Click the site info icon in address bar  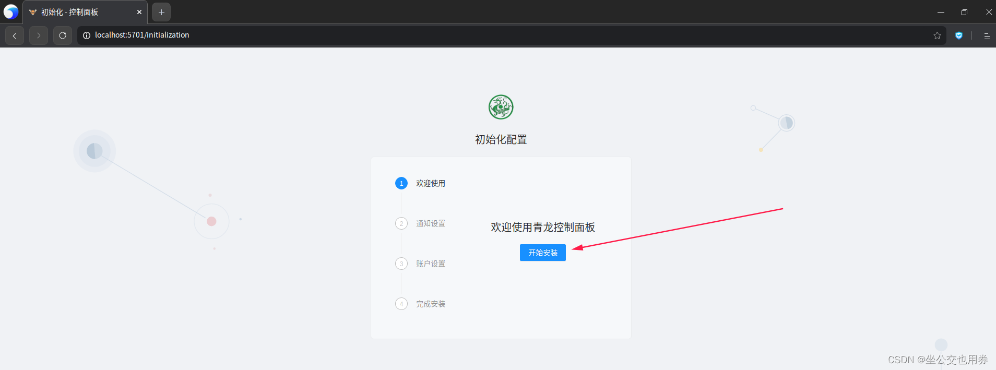(x=87, y=35)
